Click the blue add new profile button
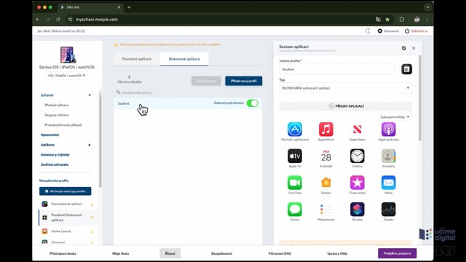Image resolution: width=466 pixels, height=262 pixels. 244,81
